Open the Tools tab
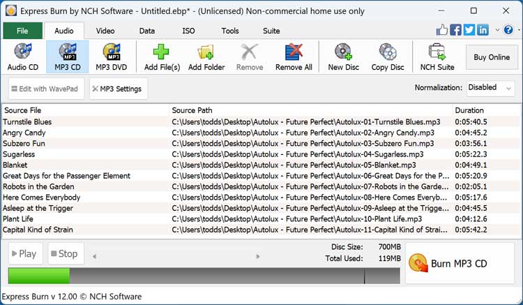Image resolution: width=523 pixels, height=305 pixels. click(230, 31)
